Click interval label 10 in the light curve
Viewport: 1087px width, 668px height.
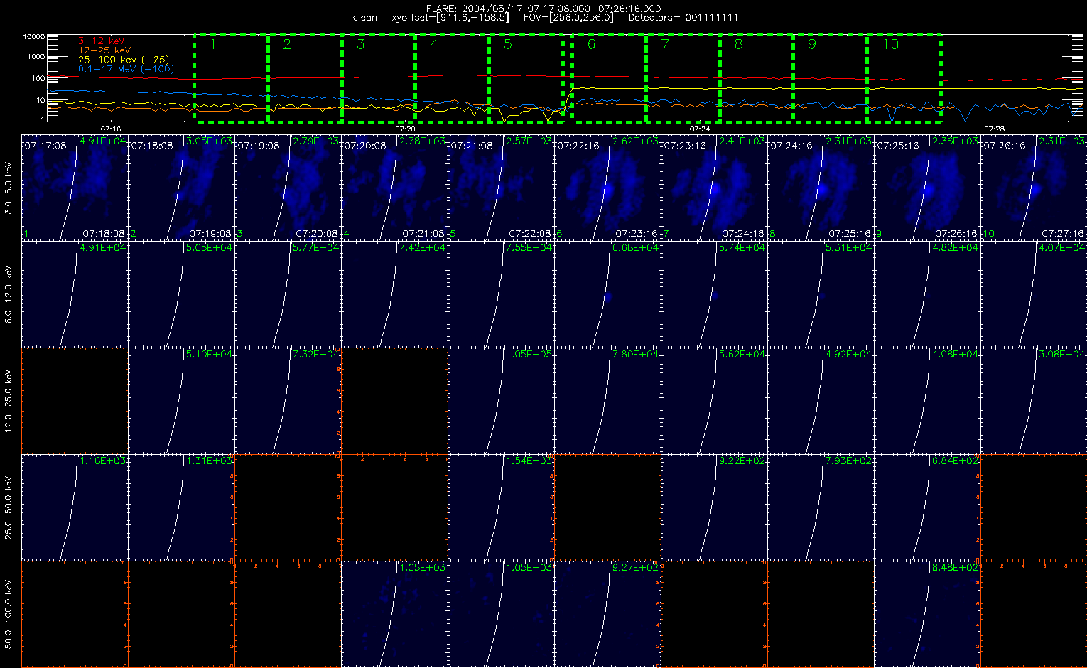[890, 44]
